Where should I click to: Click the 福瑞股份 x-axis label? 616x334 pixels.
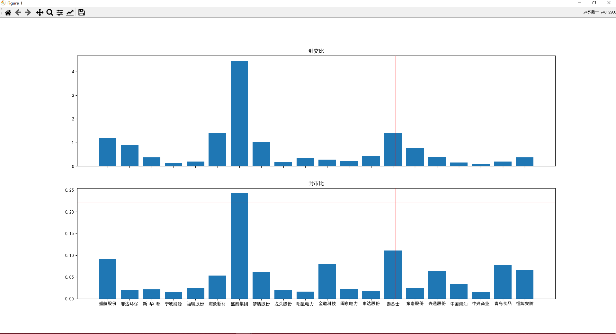pos(195,303)
